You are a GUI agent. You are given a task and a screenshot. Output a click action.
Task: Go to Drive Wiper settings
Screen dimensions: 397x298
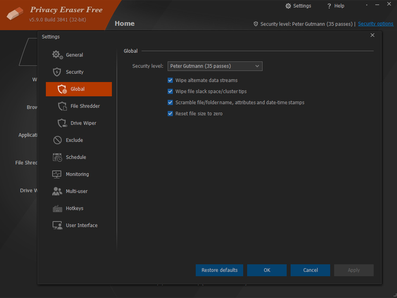[x=83, y=123]
